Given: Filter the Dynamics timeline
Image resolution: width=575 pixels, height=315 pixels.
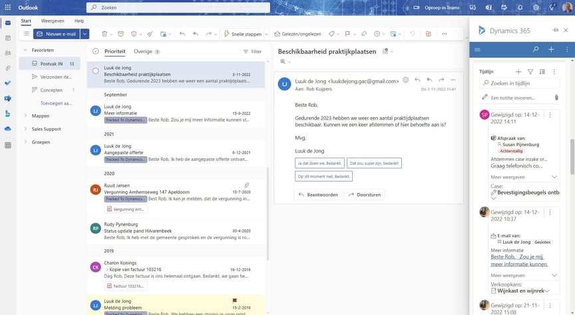Looking at the screenshot, I should pos(530,72).
